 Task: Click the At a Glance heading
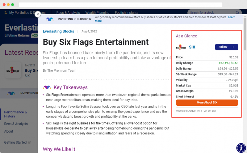coord(186,36)
